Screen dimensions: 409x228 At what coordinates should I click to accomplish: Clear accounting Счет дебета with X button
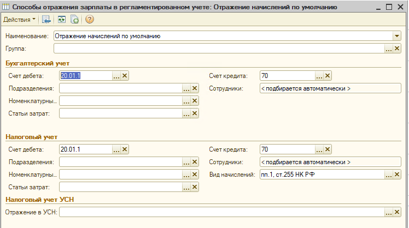pyautogui.click(x=125, y=76)
